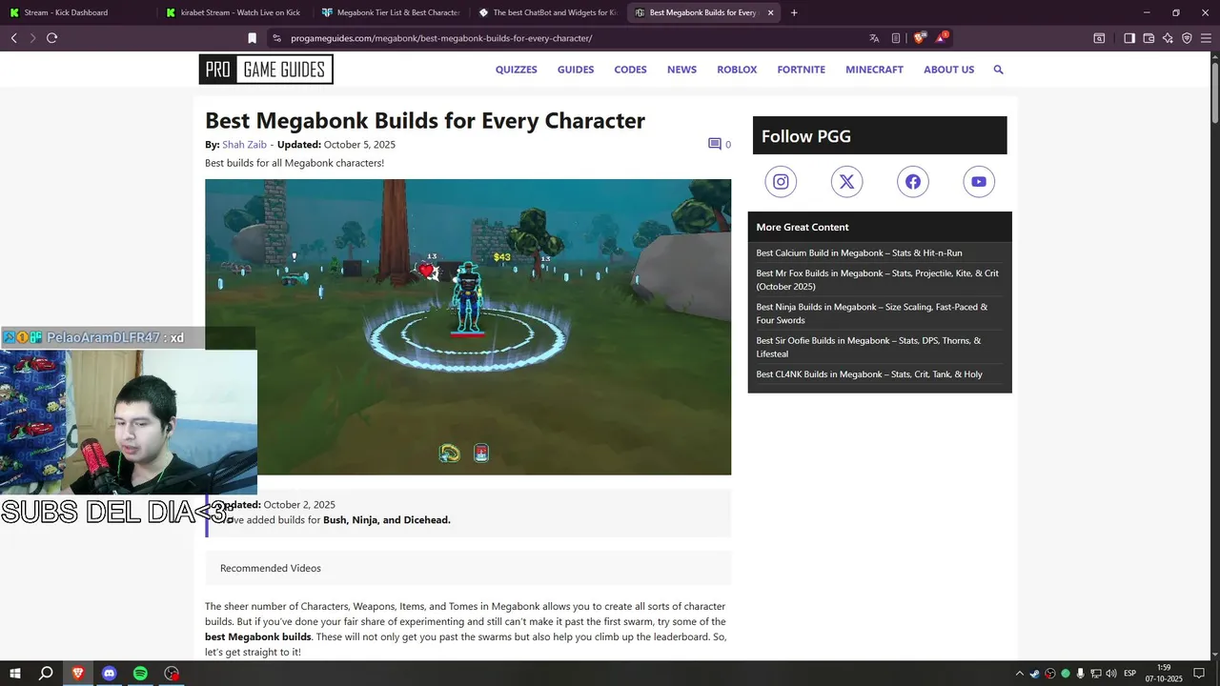Open the volume control in system tray
The width and height of the screenshot is (1220, 686).
pyautogui.click(x=1111, y=674)
